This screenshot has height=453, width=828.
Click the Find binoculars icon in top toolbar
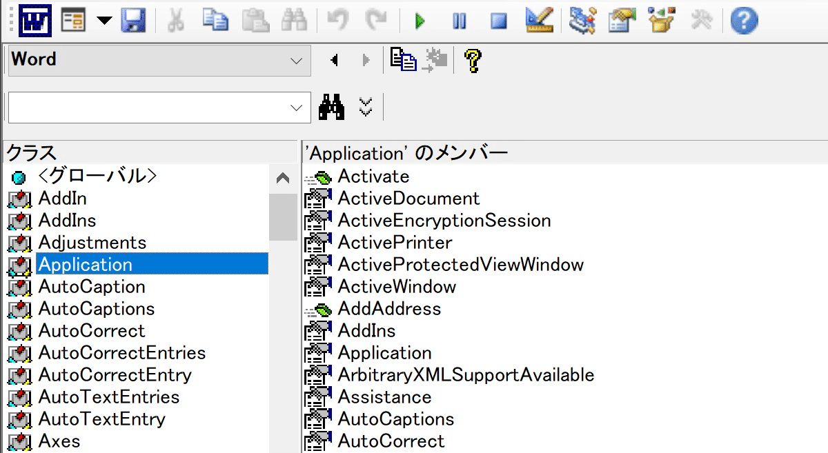[x=295, y=21]
